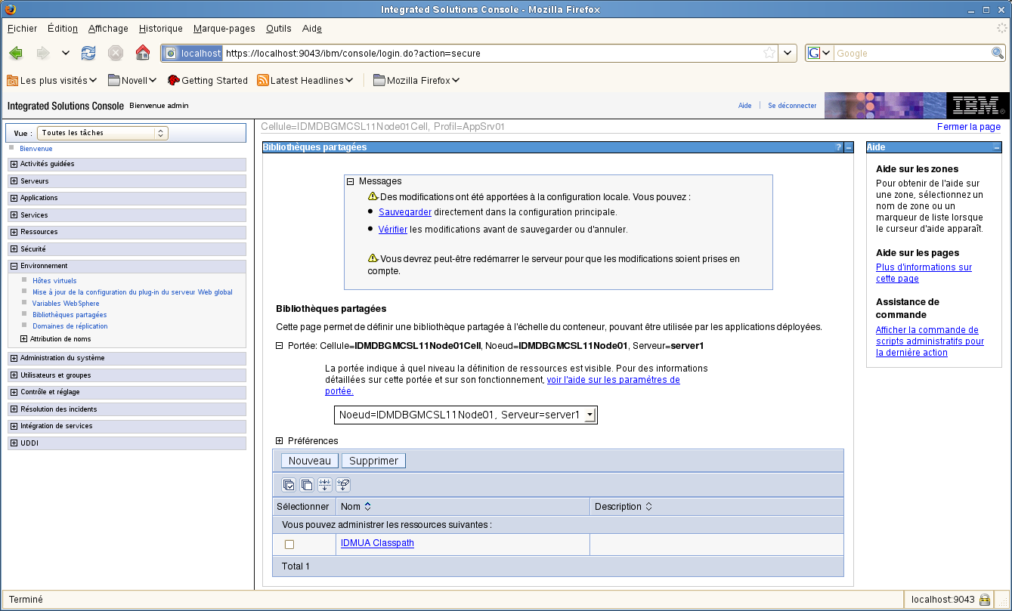1012x611 pixels.
Task: Click the browser Back arrow
Action: point(16,53)
